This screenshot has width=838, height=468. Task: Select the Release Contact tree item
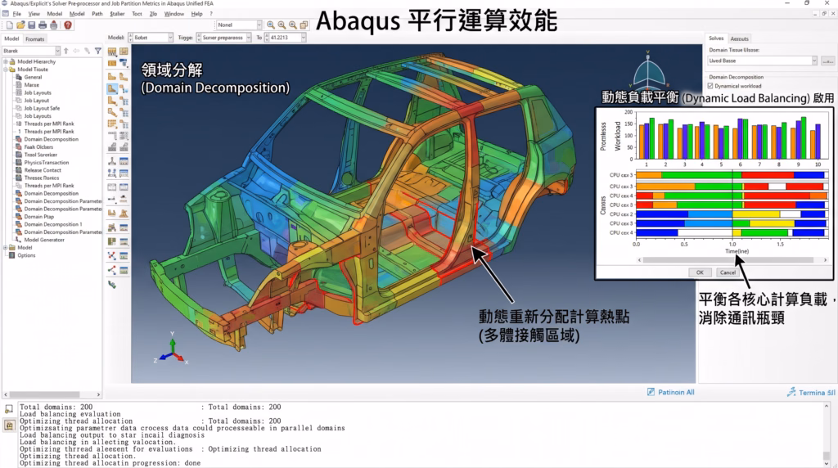(x=43, y=170)
